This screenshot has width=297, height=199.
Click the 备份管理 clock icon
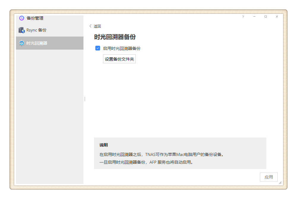22,18
